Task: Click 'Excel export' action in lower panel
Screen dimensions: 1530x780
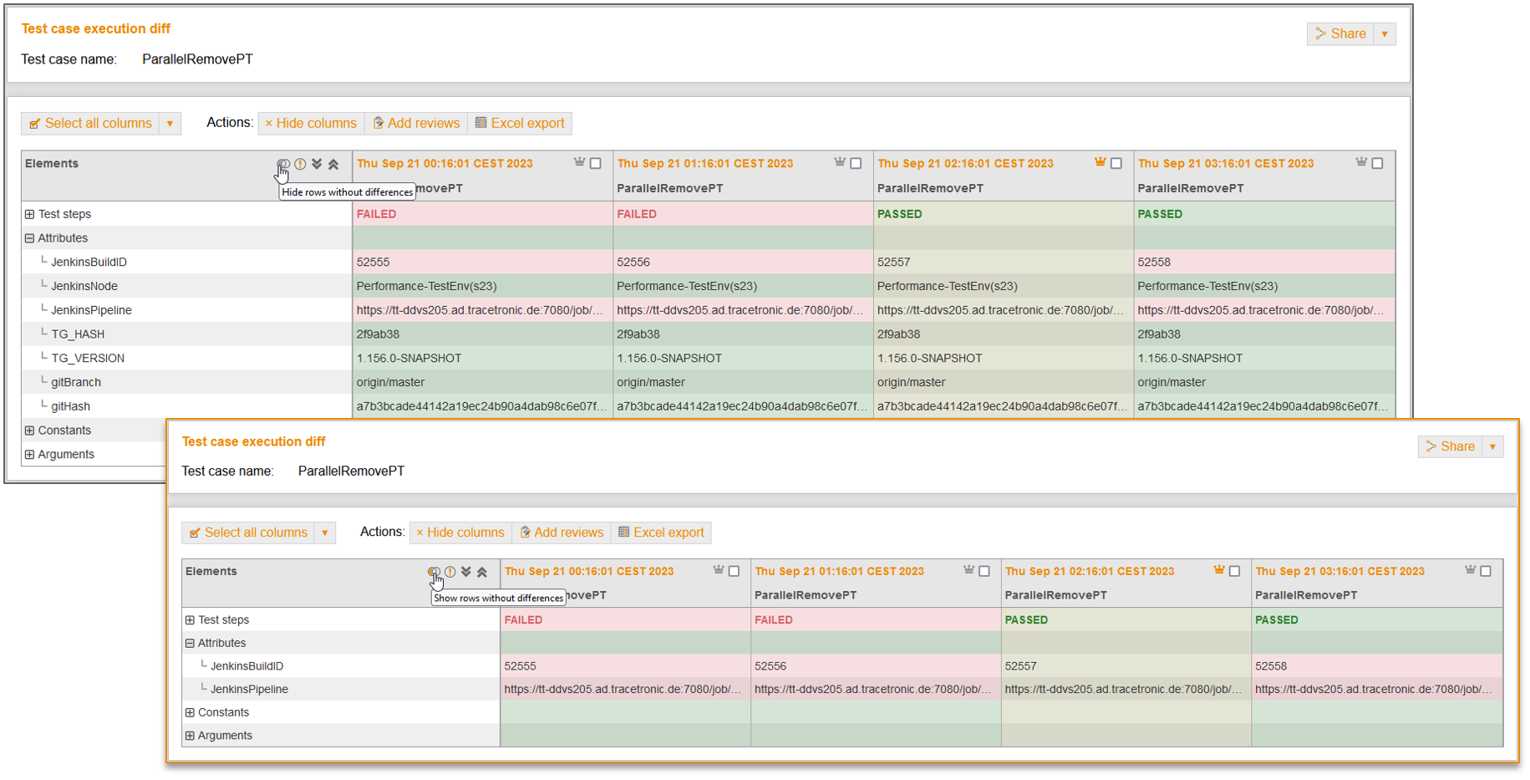Action: (x=661, y=533)
